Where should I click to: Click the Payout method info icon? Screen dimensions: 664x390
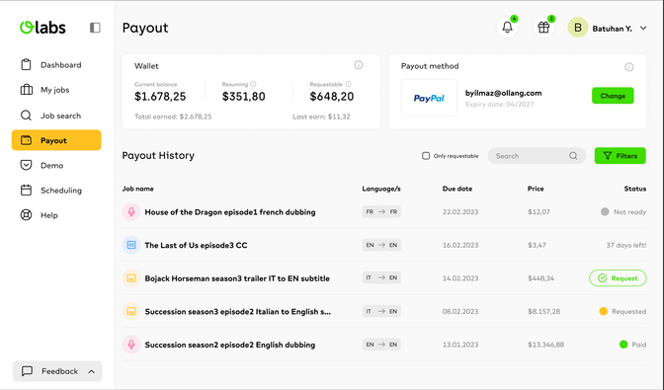[x=629, y=67]
